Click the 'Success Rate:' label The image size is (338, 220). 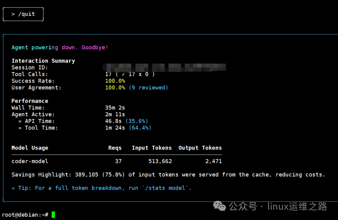(x=33, y=81)
